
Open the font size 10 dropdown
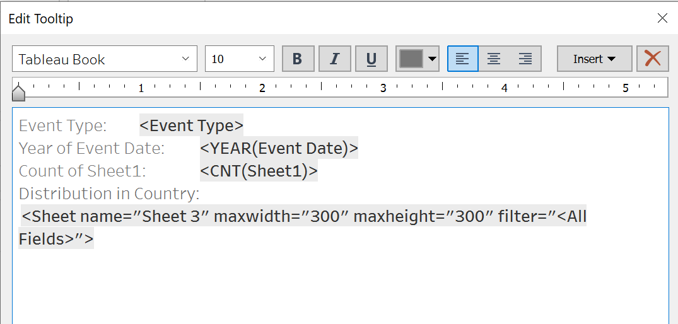pos(262,59)
